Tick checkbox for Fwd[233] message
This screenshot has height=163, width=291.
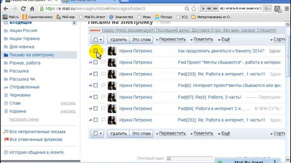pyautogui.click(x=95, y=74)
